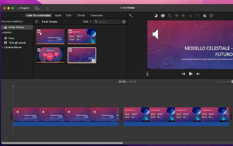Switch to the Titoli tab
Screen dimensions: 233x146
coord(69,15)
